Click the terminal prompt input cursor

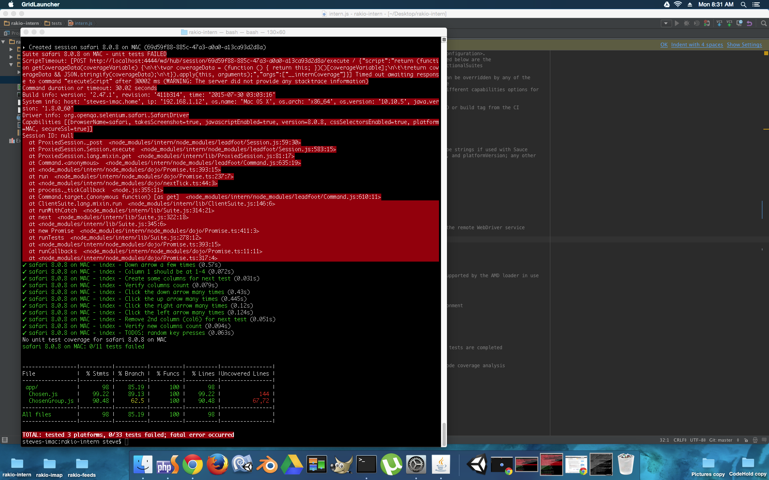(127, 442)
